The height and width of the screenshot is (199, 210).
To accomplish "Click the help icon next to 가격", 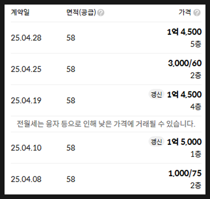I will click(x=197, y=13).
